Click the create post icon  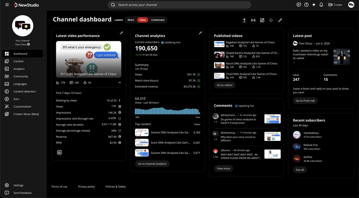262,20
